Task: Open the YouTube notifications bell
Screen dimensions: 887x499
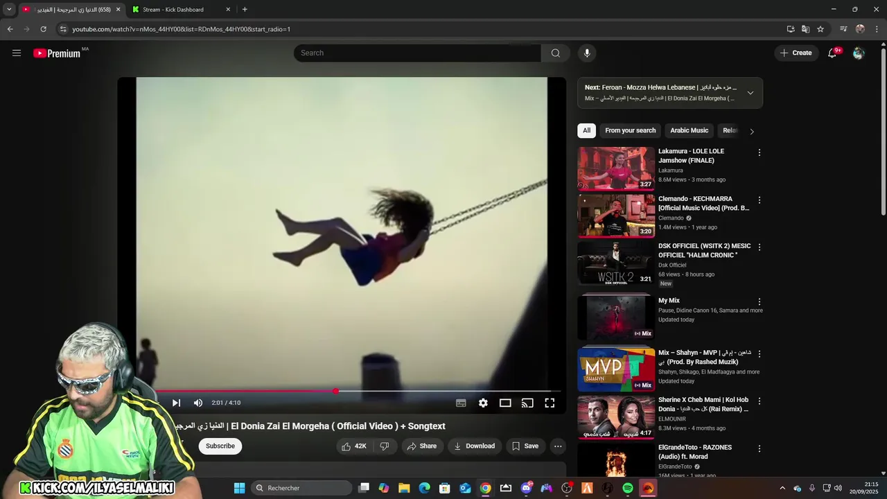Action: [x=833, y=53]
